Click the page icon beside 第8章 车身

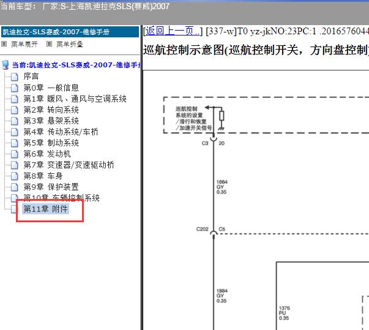[15, 176]
